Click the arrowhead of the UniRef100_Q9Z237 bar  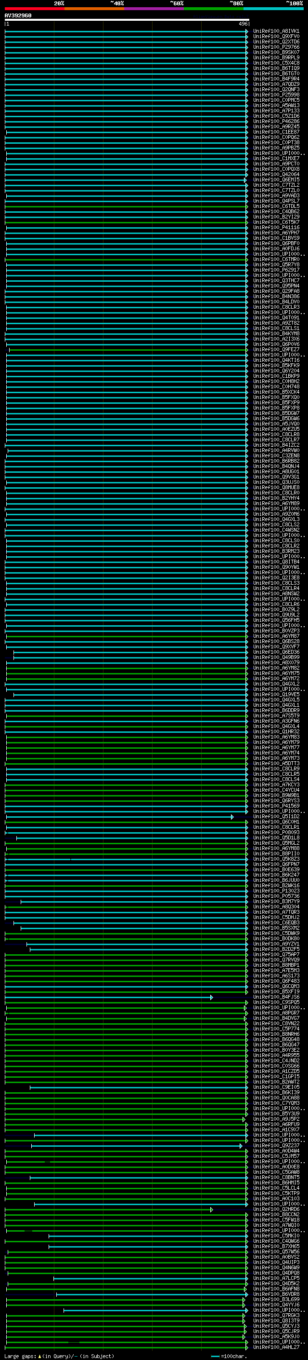pos(241,1146)
